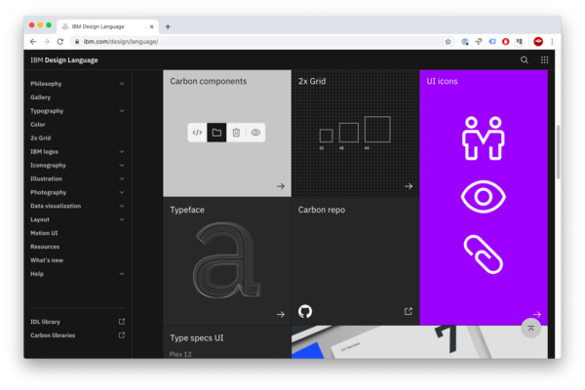
Task: Toggle the eye icon in Carbon components tile
Action: (x=255, y=133)
